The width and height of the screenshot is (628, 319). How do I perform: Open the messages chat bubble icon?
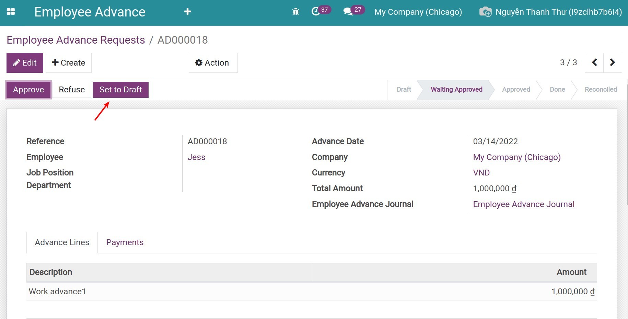(x=348, y=12)
